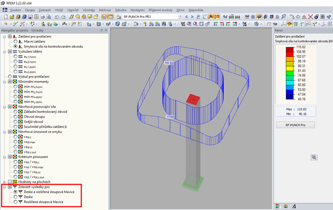Click the view in X direction icon
Image resolution: width=333 pixels, height=210 pixels.
pos(216,24)
